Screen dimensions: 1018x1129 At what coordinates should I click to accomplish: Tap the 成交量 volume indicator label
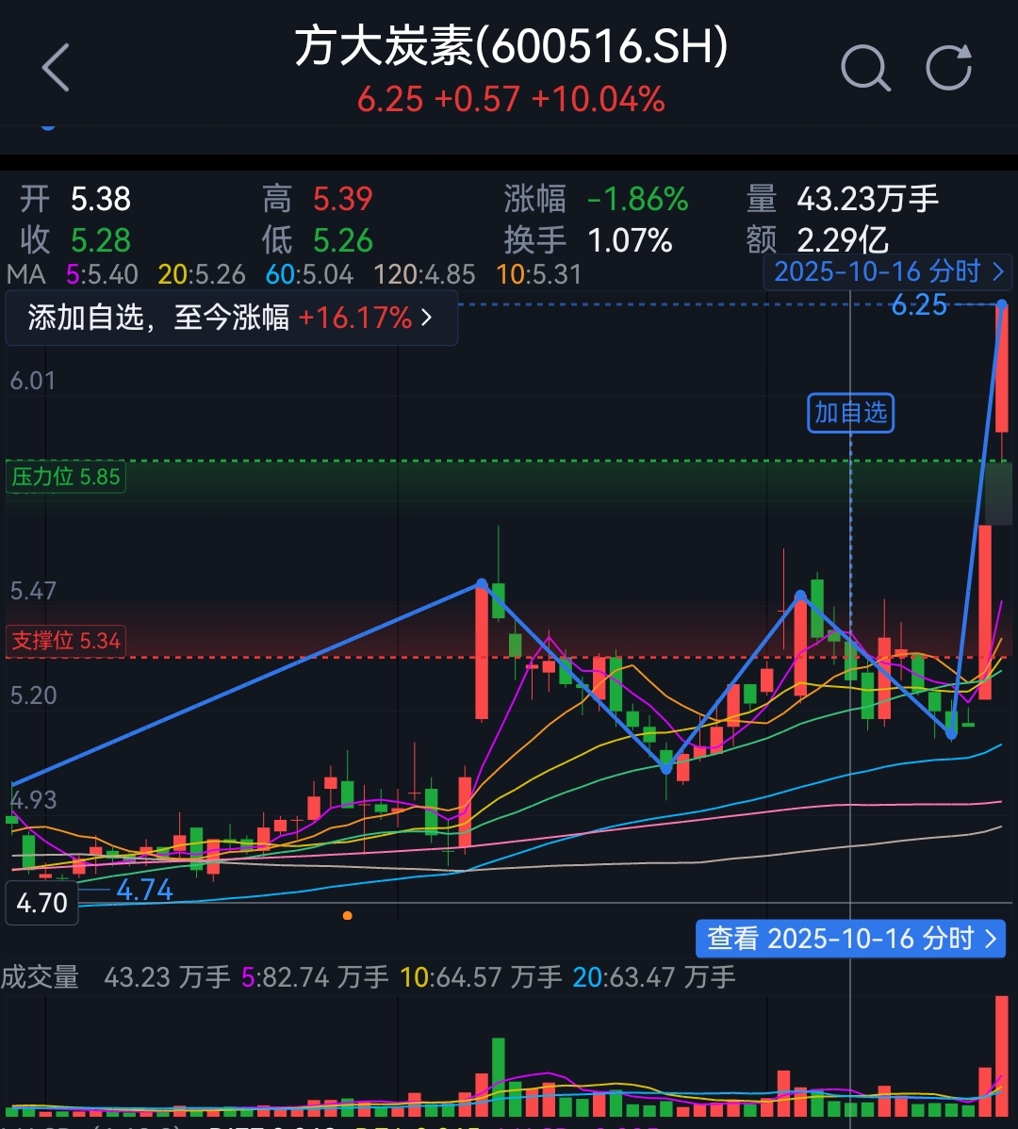point(40,977)
